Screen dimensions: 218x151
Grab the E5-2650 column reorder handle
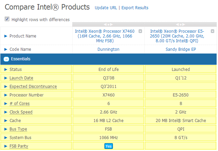pos(180,25)
